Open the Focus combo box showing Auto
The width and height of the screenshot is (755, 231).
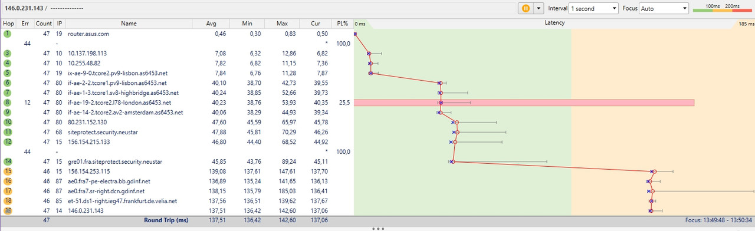point(665,8)
